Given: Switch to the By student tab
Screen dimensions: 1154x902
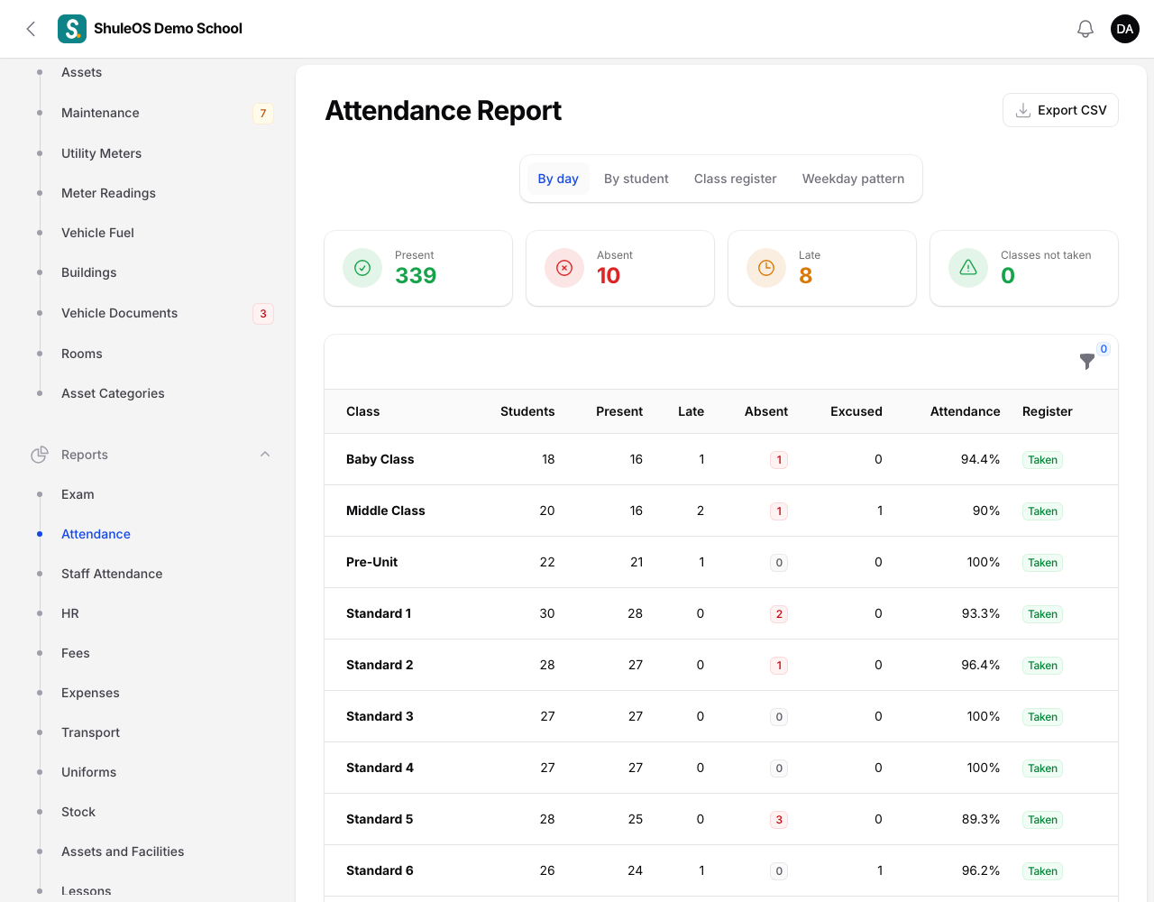Looking at the screenshot, I should point(637,179).
